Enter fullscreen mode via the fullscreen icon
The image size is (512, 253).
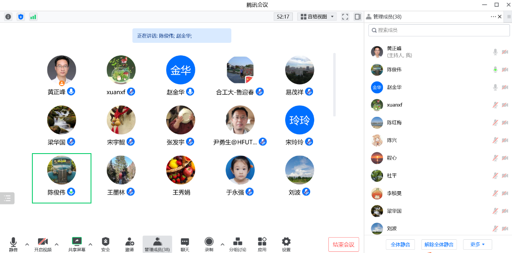click(345, 17)
